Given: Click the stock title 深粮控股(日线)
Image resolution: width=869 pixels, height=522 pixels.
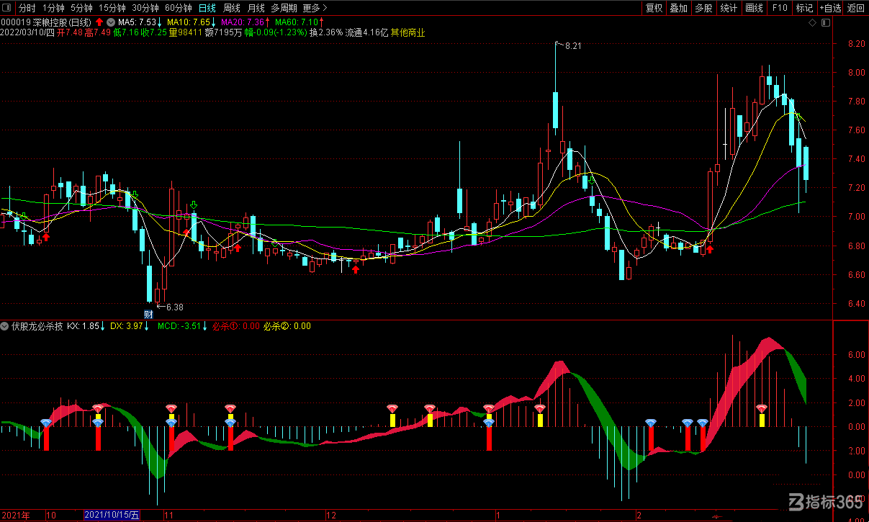Looking at the screenshot, I should 61,22.
